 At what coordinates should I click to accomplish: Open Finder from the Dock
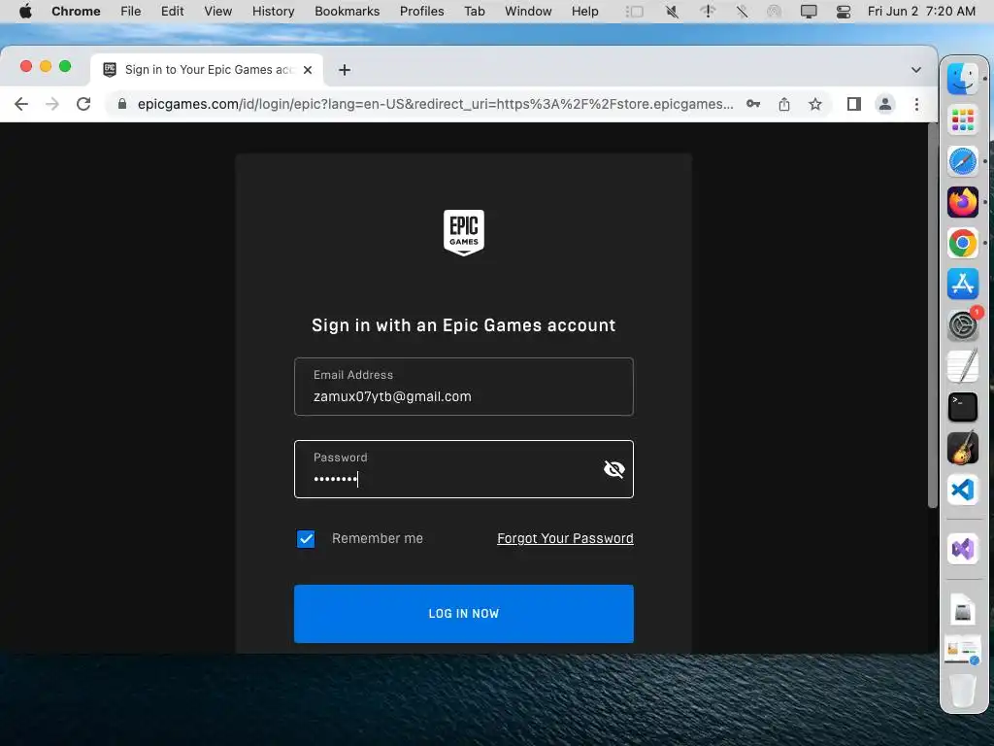pos(962,79)
